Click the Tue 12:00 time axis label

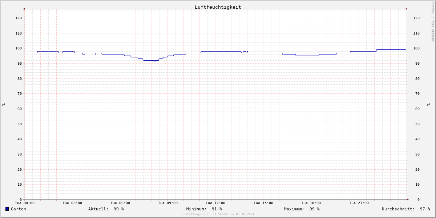pos(215,203)
